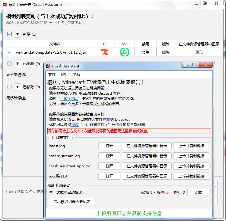226x221 pixels.
Task: Toggle the 已移除 (0) group checkbox
Action: tap(10, 87)
